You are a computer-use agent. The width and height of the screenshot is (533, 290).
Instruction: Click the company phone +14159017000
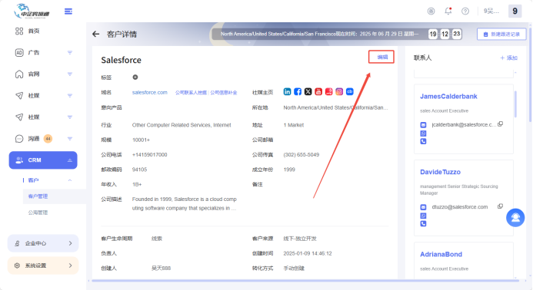coord(149,155)
